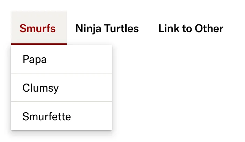Open the Papa link
This screenshot has height=142, width=245.
(x=35, y=59)
